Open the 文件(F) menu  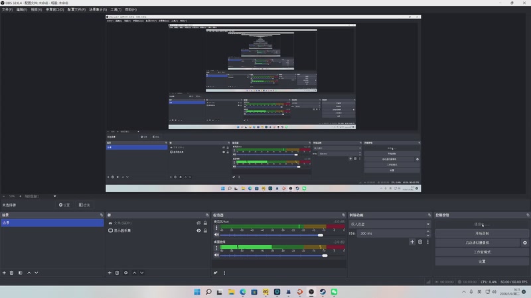tap(7, 9)
